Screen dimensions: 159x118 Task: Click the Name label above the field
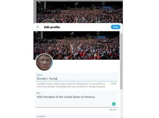point(40,75)
